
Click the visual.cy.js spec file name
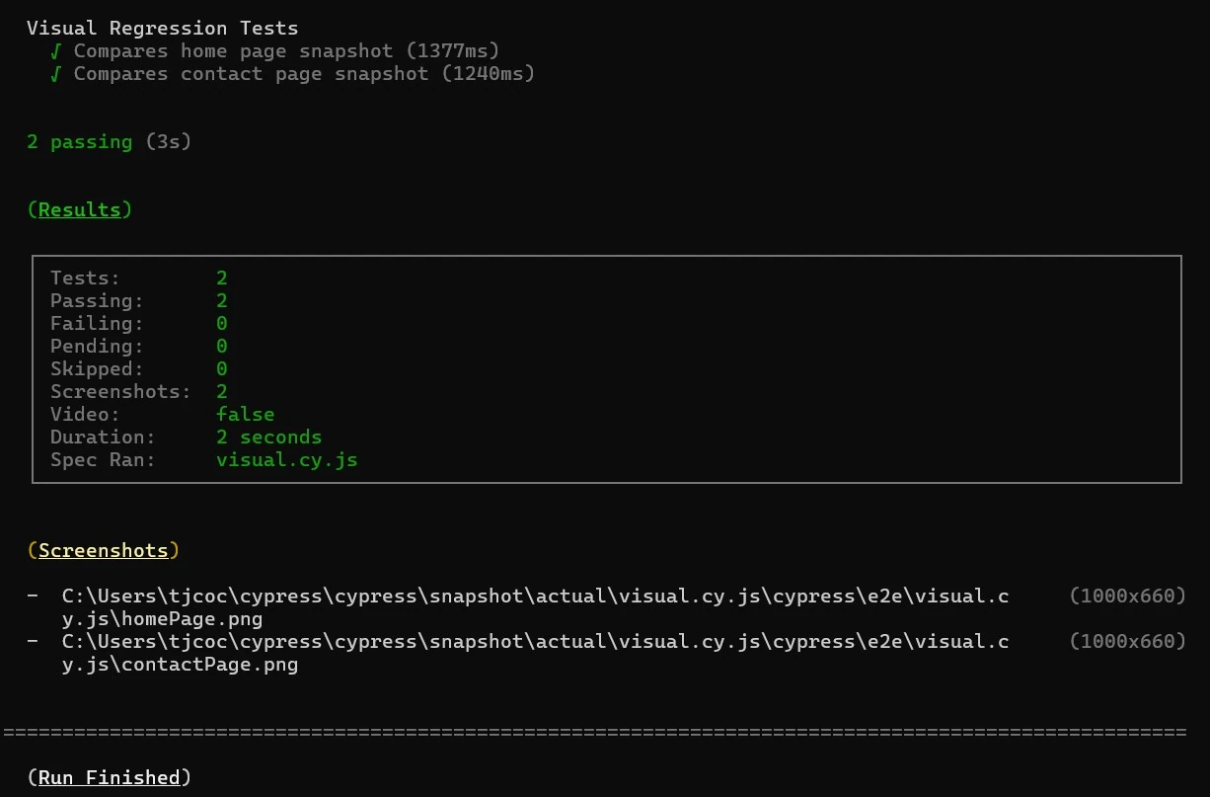pos(286,459)
